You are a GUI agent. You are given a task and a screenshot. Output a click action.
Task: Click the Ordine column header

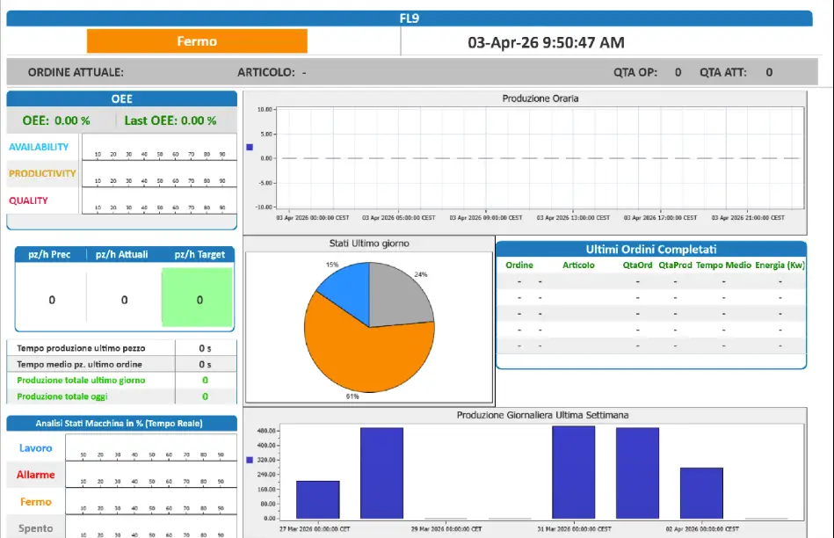[x=519, y=265]
